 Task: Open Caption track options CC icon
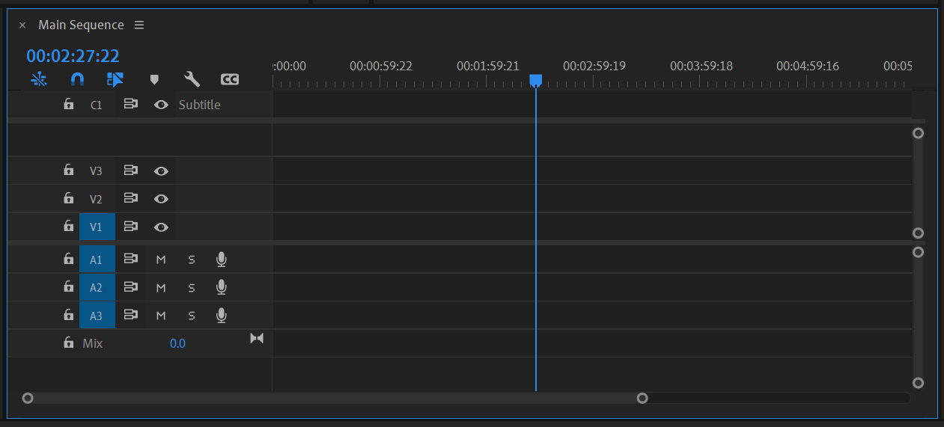230,79
